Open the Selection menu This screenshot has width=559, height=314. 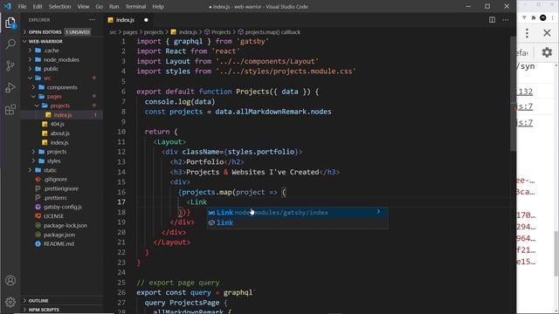click(59, 6)
